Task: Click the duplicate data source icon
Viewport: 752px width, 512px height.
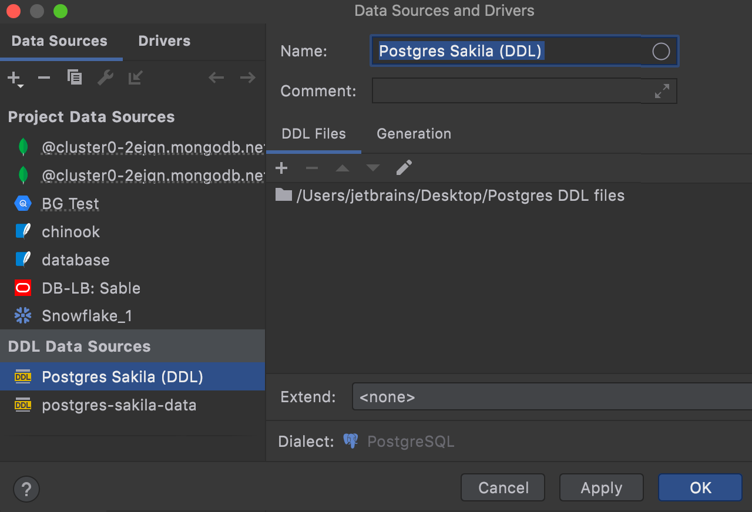Action: 75,78
